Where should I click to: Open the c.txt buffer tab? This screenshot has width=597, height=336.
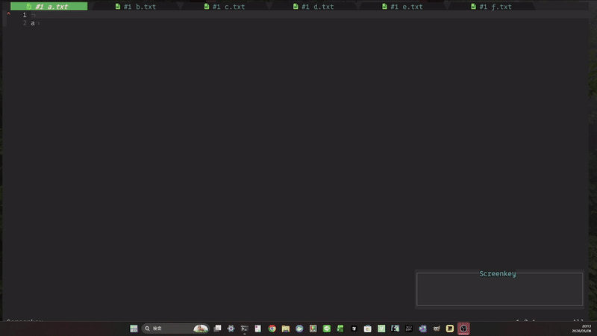[x=225, y=7]
